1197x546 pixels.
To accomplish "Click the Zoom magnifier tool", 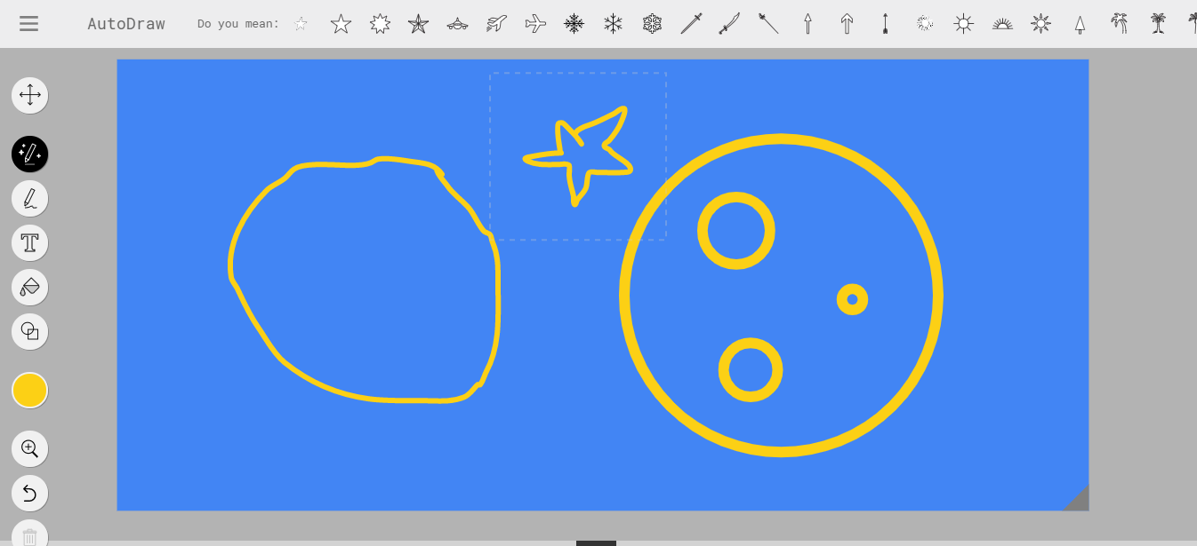I will pos(30,448).
